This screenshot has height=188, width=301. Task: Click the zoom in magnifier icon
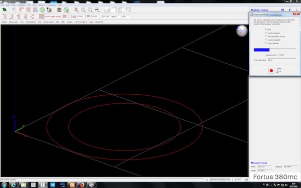click(83, 10)
